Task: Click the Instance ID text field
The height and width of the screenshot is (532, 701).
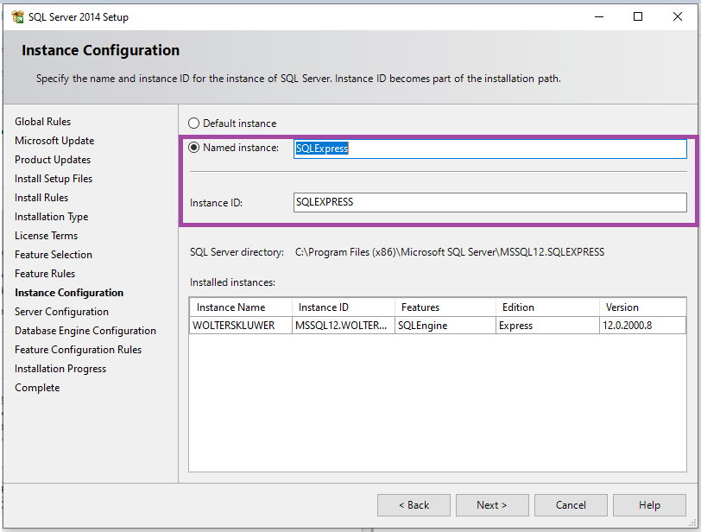Action: pos(490,202)
